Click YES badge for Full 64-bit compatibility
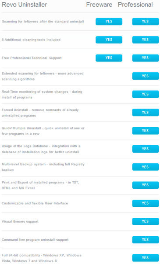This screenshot has height=264, width=160. (x=146, y=257)
